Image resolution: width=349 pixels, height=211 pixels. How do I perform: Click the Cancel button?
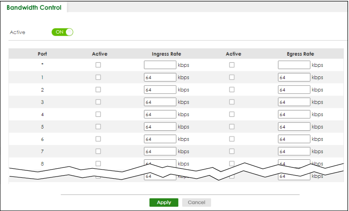196,202
